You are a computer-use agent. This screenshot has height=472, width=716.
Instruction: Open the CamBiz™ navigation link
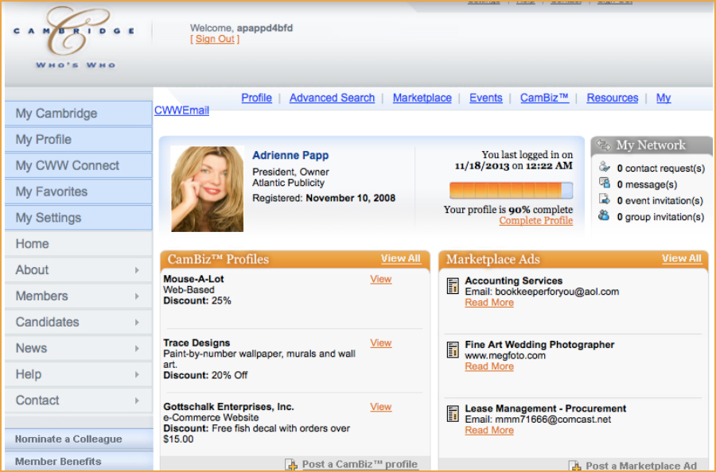[x=545, y=98]
